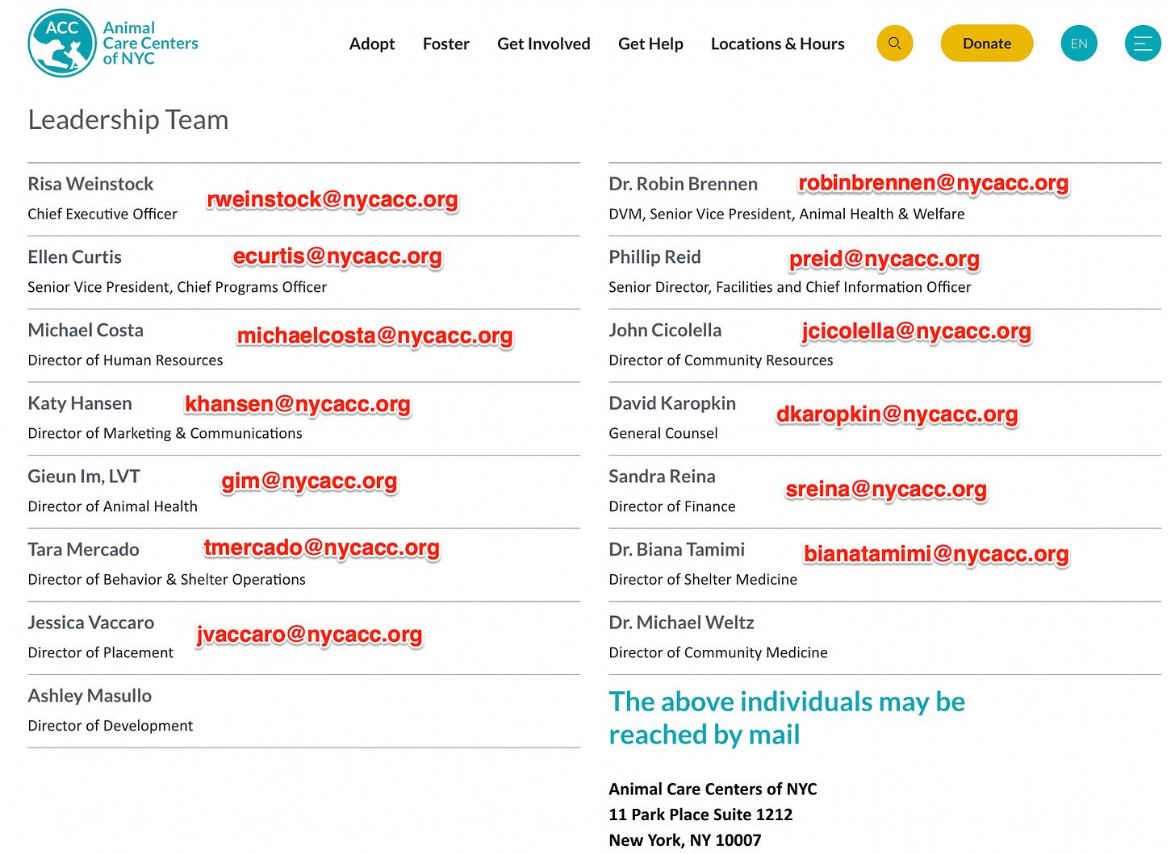Click Director of Behavior & Shelter Operations
Viewport: 1175px width, 854px height.
click(166, 580)
